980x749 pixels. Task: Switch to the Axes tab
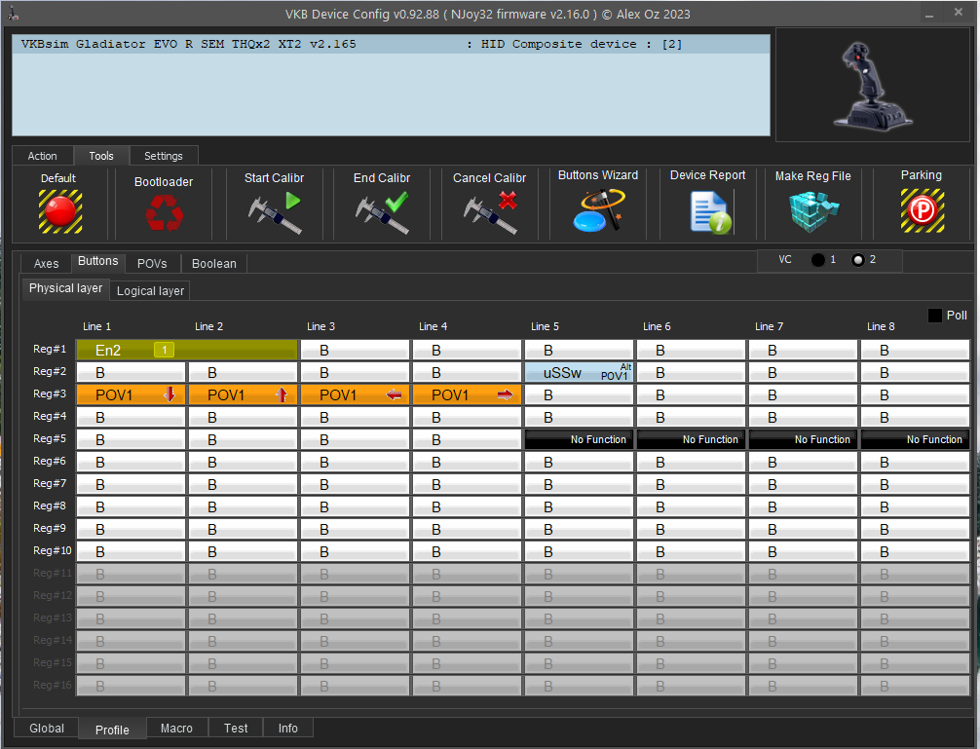47,263
